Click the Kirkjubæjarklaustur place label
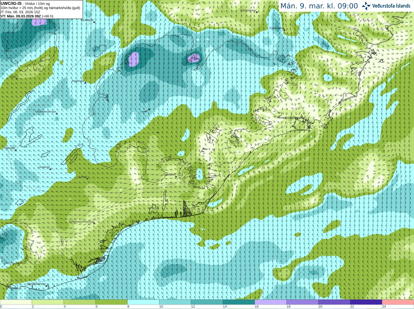 [x=82, y=222]
